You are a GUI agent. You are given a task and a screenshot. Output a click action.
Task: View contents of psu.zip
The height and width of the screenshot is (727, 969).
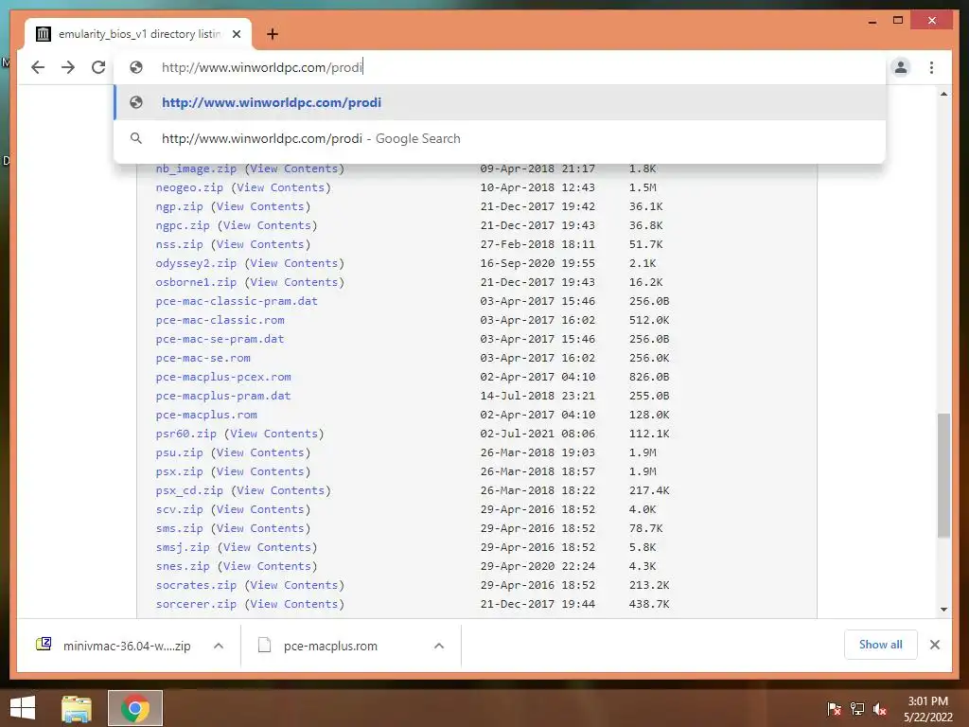click(260, 452)
